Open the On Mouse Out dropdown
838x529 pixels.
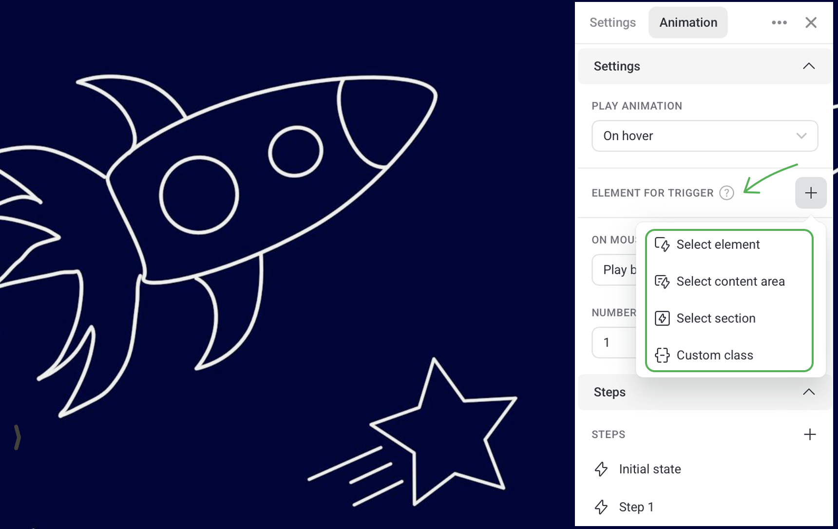pyautogui.click(x=615, y=269)
